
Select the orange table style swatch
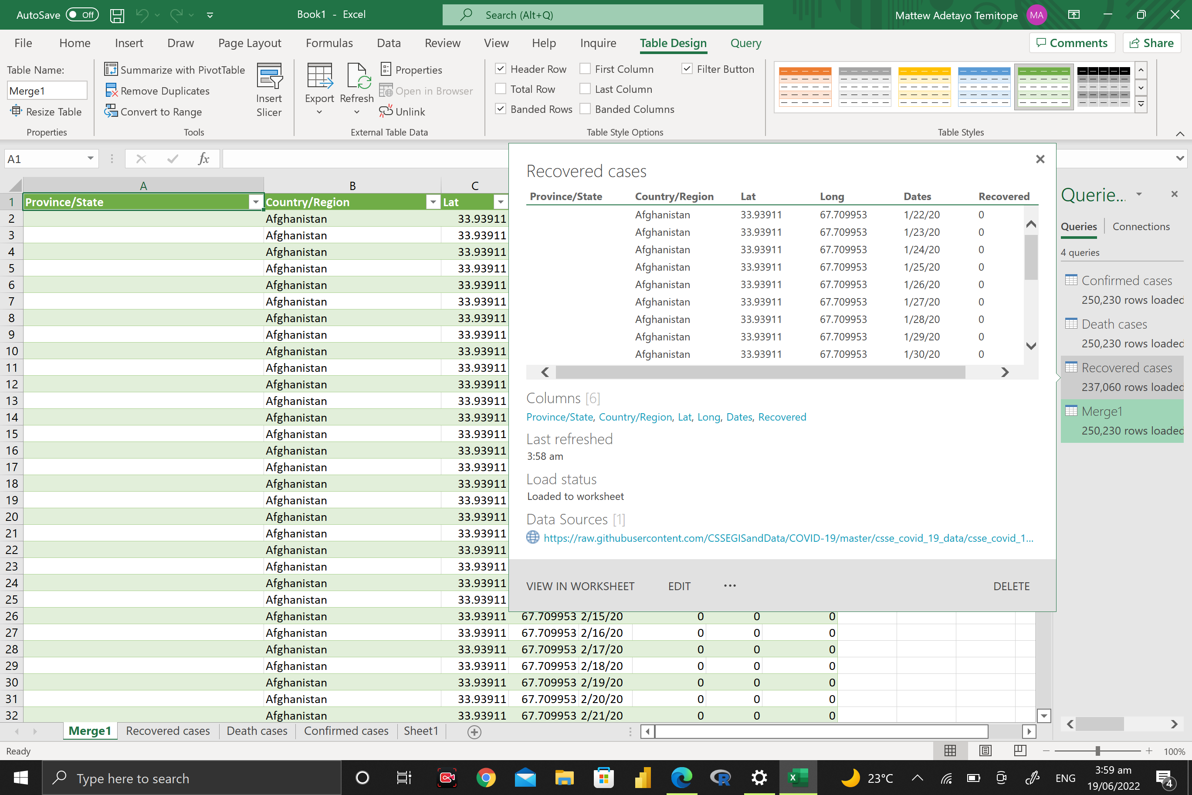pos(805,87)
